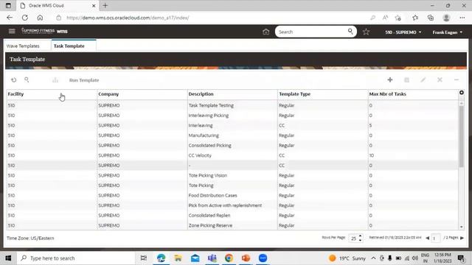Sort by the Company column header
472x265 pixels.
(x=108, y=94)
